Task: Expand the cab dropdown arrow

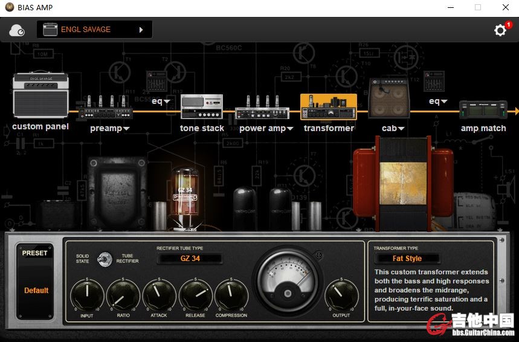Action: (401, 129)
